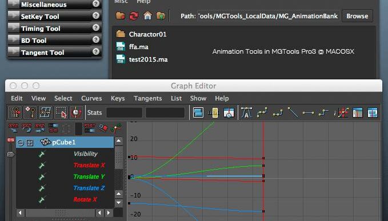Open the Trax Editor icon
Screen dimensions: 388x221
point(373,112)
